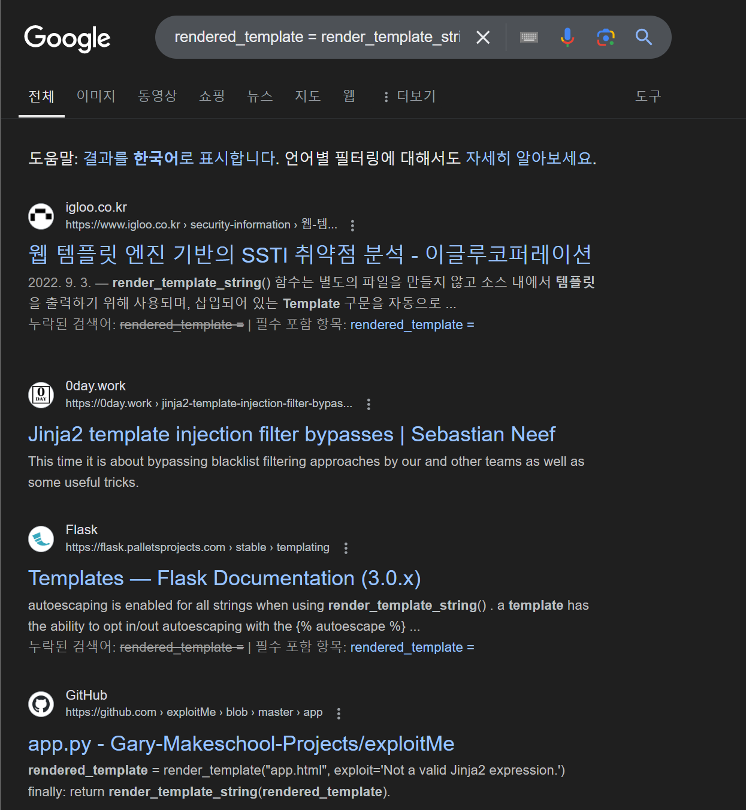Switch to the 동영상 tab
The image size is (746, 810).
coord(158,96)
